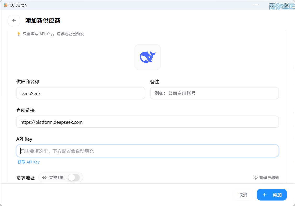
Task: Minimize the CC Switch window
Action: [256, 5]
